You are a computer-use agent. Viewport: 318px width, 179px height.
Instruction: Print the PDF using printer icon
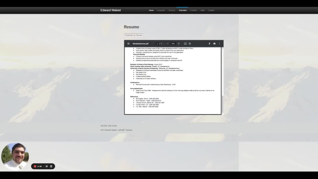click(x=214, y=44)
